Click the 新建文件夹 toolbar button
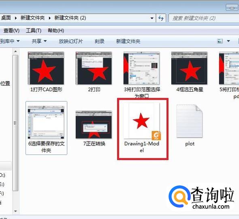Image resolution: width=239 pixels, height=219 pixels. [128, 41]
